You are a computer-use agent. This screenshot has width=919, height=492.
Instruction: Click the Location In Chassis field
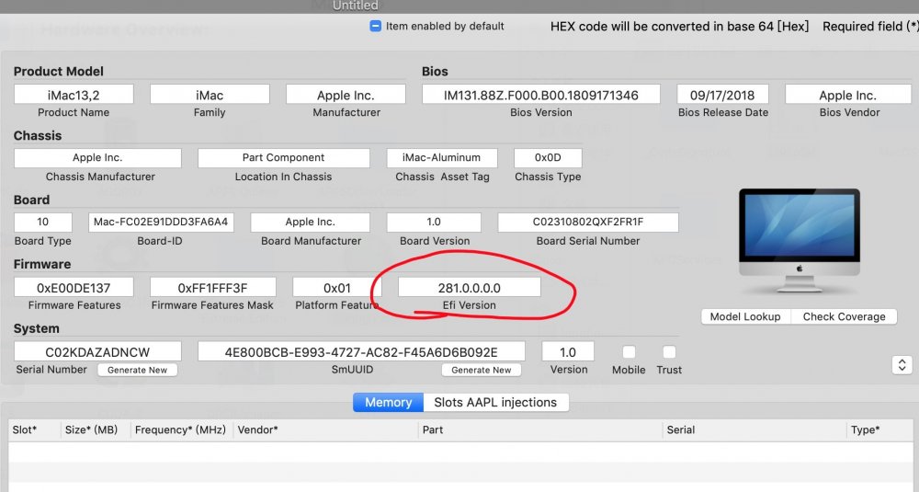point(284,158)
